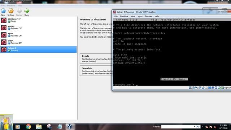
Task: Click video capture icon in VM status bar
Action: [x=213, y=88]
